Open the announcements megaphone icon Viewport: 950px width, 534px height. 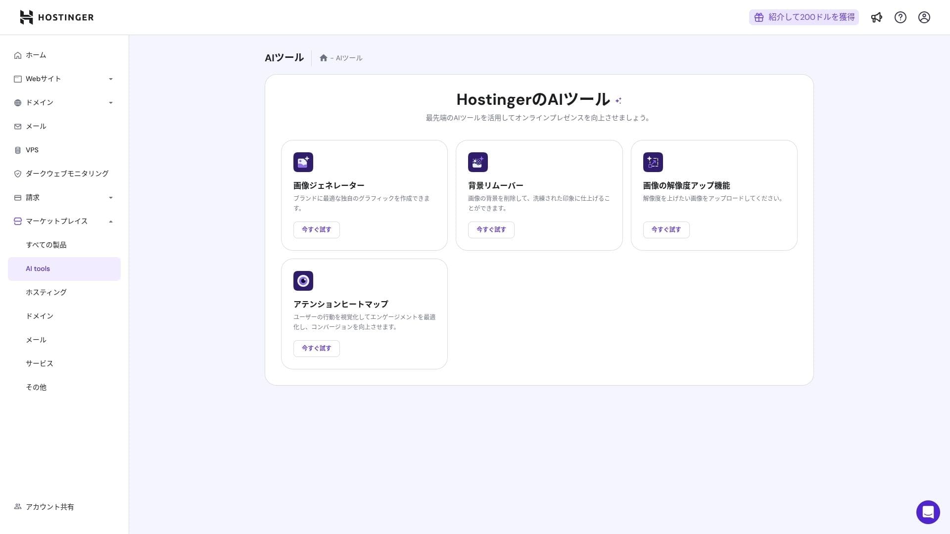click(876, 17)
